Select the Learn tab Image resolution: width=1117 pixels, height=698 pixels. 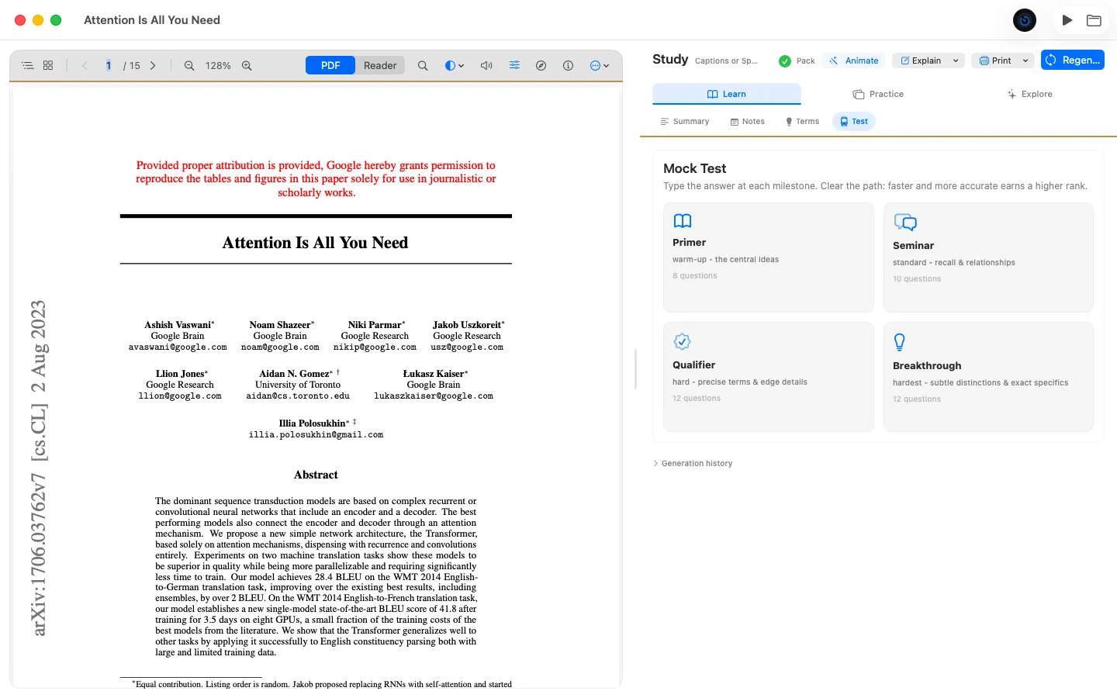tap(727, 94)
